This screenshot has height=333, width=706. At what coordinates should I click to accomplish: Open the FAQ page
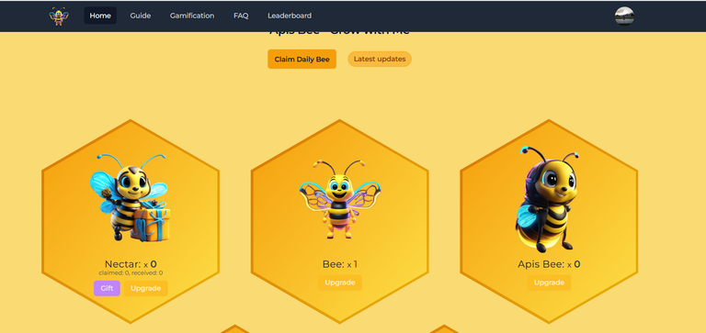coord(241,16)
